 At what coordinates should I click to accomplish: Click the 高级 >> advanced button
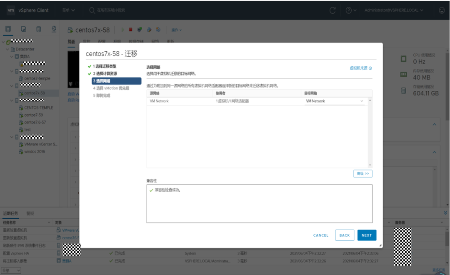pyautogui.click(x=363, y=173)
